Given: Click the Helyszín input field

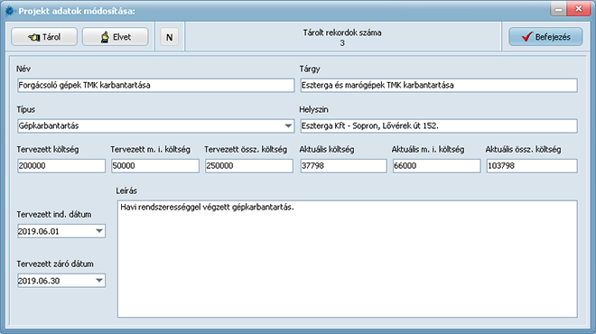Looking at the screenshot, I should tap(439, 125).
